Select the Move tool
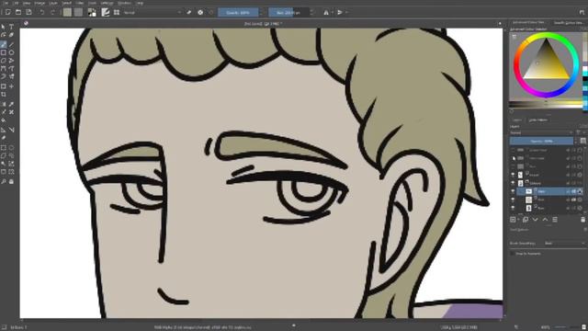Screen dimensions: 588x331 (x=11, y=86)
